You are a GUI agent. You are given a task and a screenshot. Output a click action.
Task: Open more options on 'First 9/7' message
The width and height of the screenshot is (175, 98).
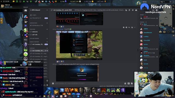(135, 27)
